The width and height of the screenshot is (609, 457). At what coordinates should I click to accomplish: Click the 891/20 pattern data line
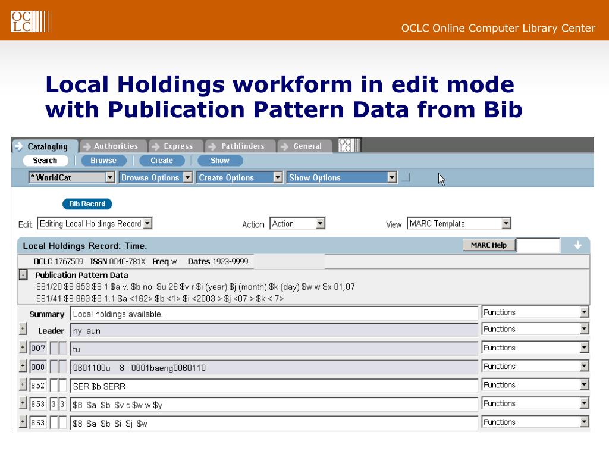(195, 287)
